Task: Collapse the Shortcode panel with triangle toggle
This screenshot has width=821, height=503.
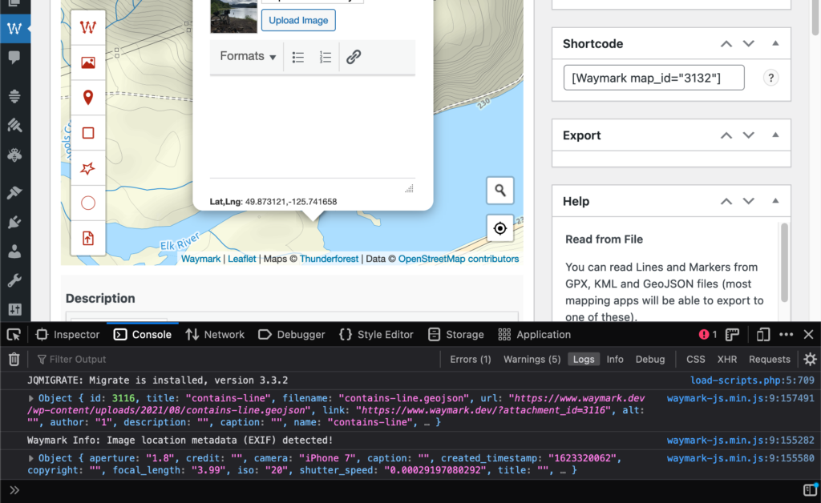Action: (x=775, y=44)
